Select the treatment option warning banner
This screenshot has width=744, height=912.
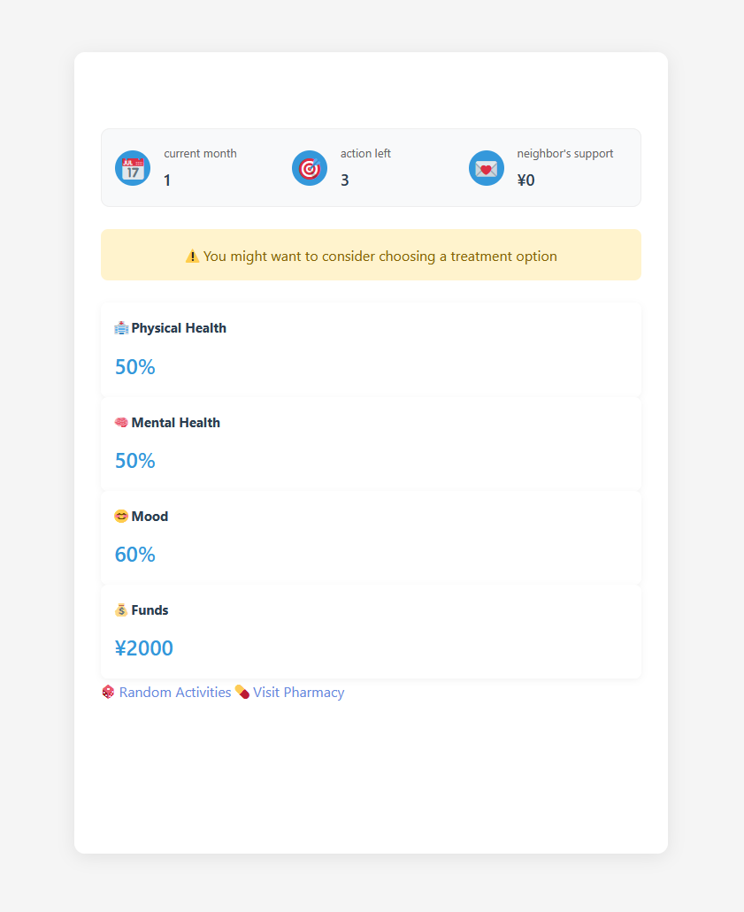[371, 256]
